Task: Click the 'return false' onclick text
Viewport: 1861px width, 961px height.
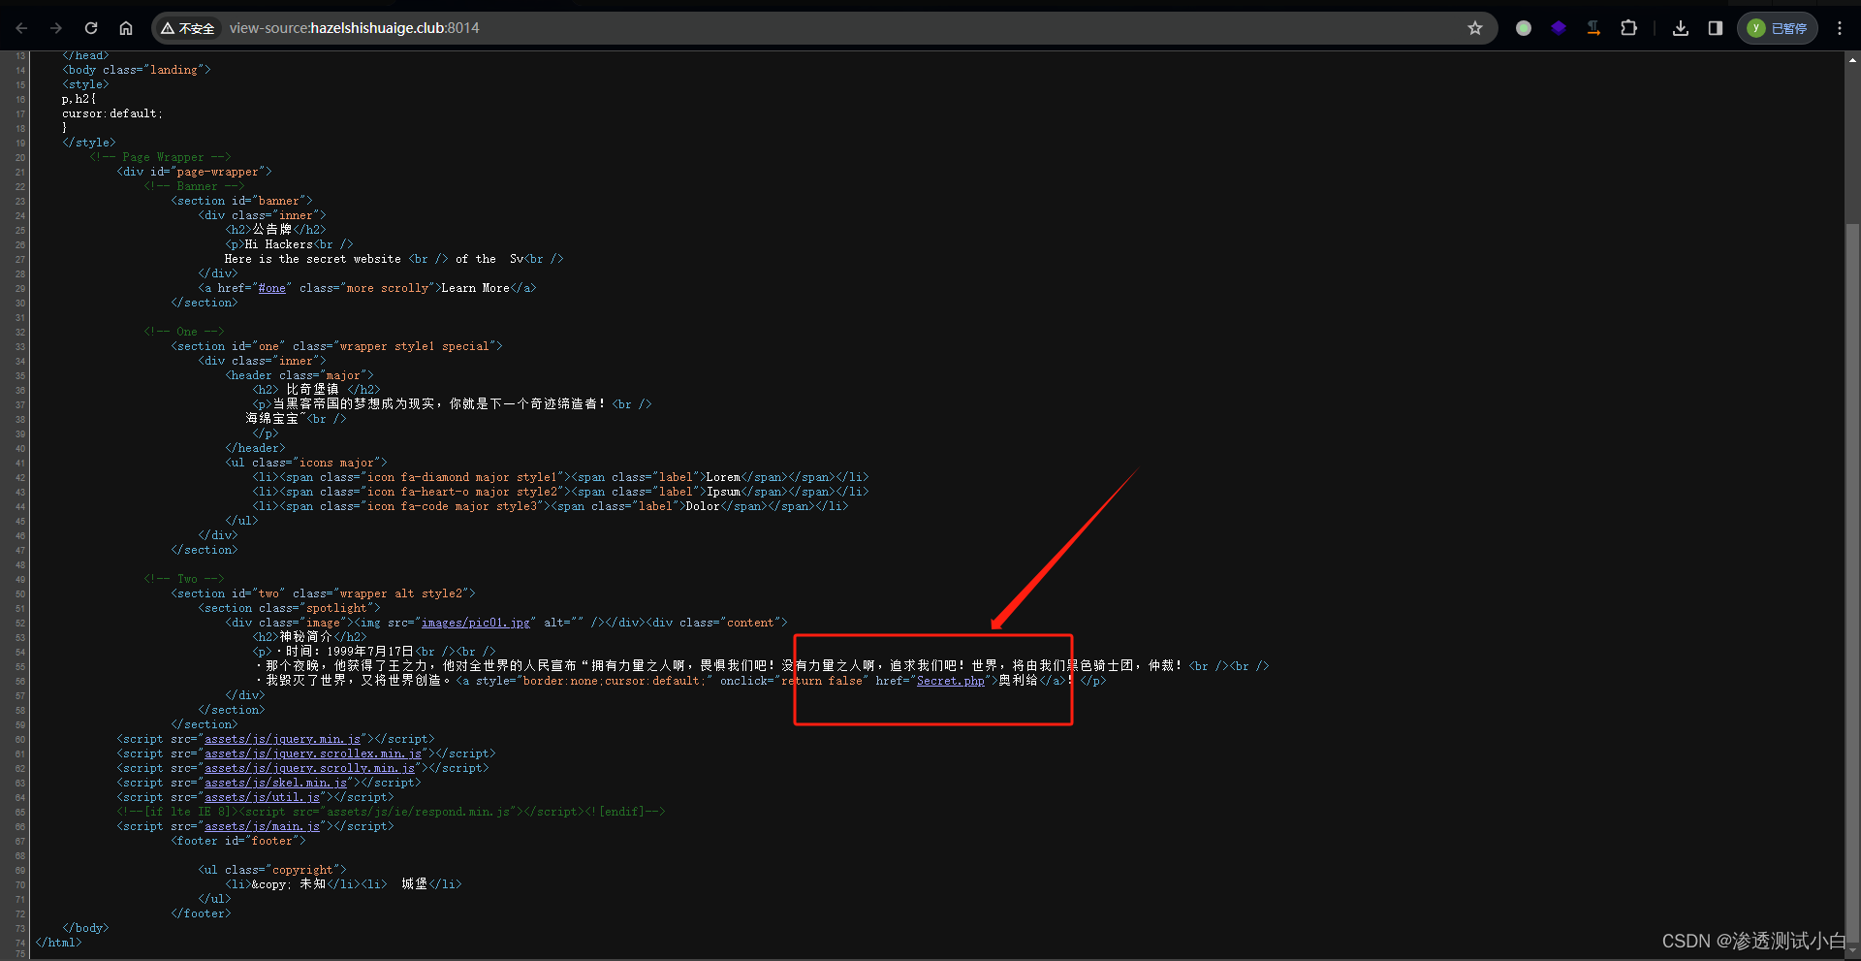Action: point(822,681)
